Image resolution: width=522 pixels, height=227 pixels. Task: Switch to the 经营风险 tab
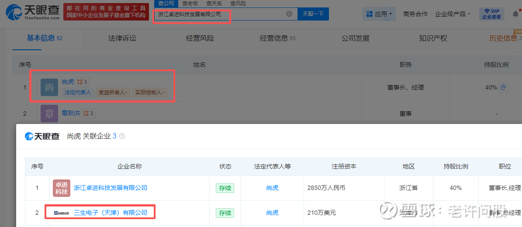pyautogui.click(x=200, y=38)
